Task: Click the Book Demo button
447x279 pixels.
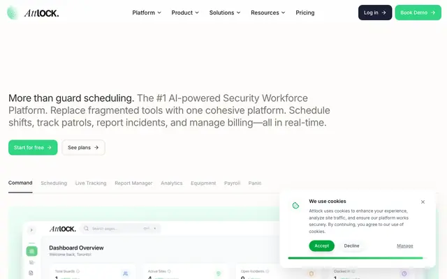Action: click(418, 13)
